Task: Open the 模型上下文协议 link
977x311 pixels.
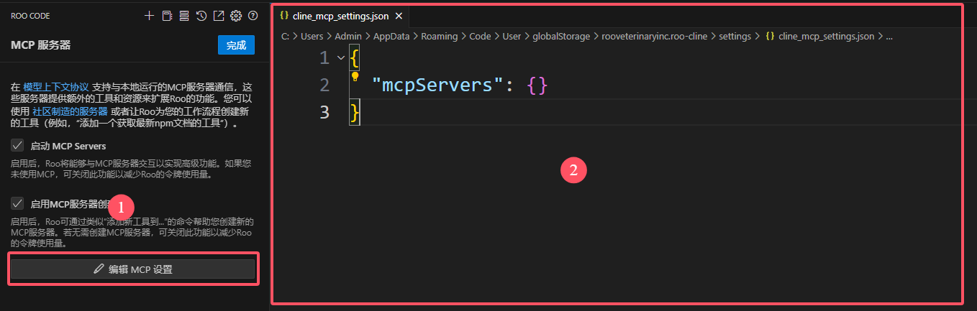Action: 56,86
